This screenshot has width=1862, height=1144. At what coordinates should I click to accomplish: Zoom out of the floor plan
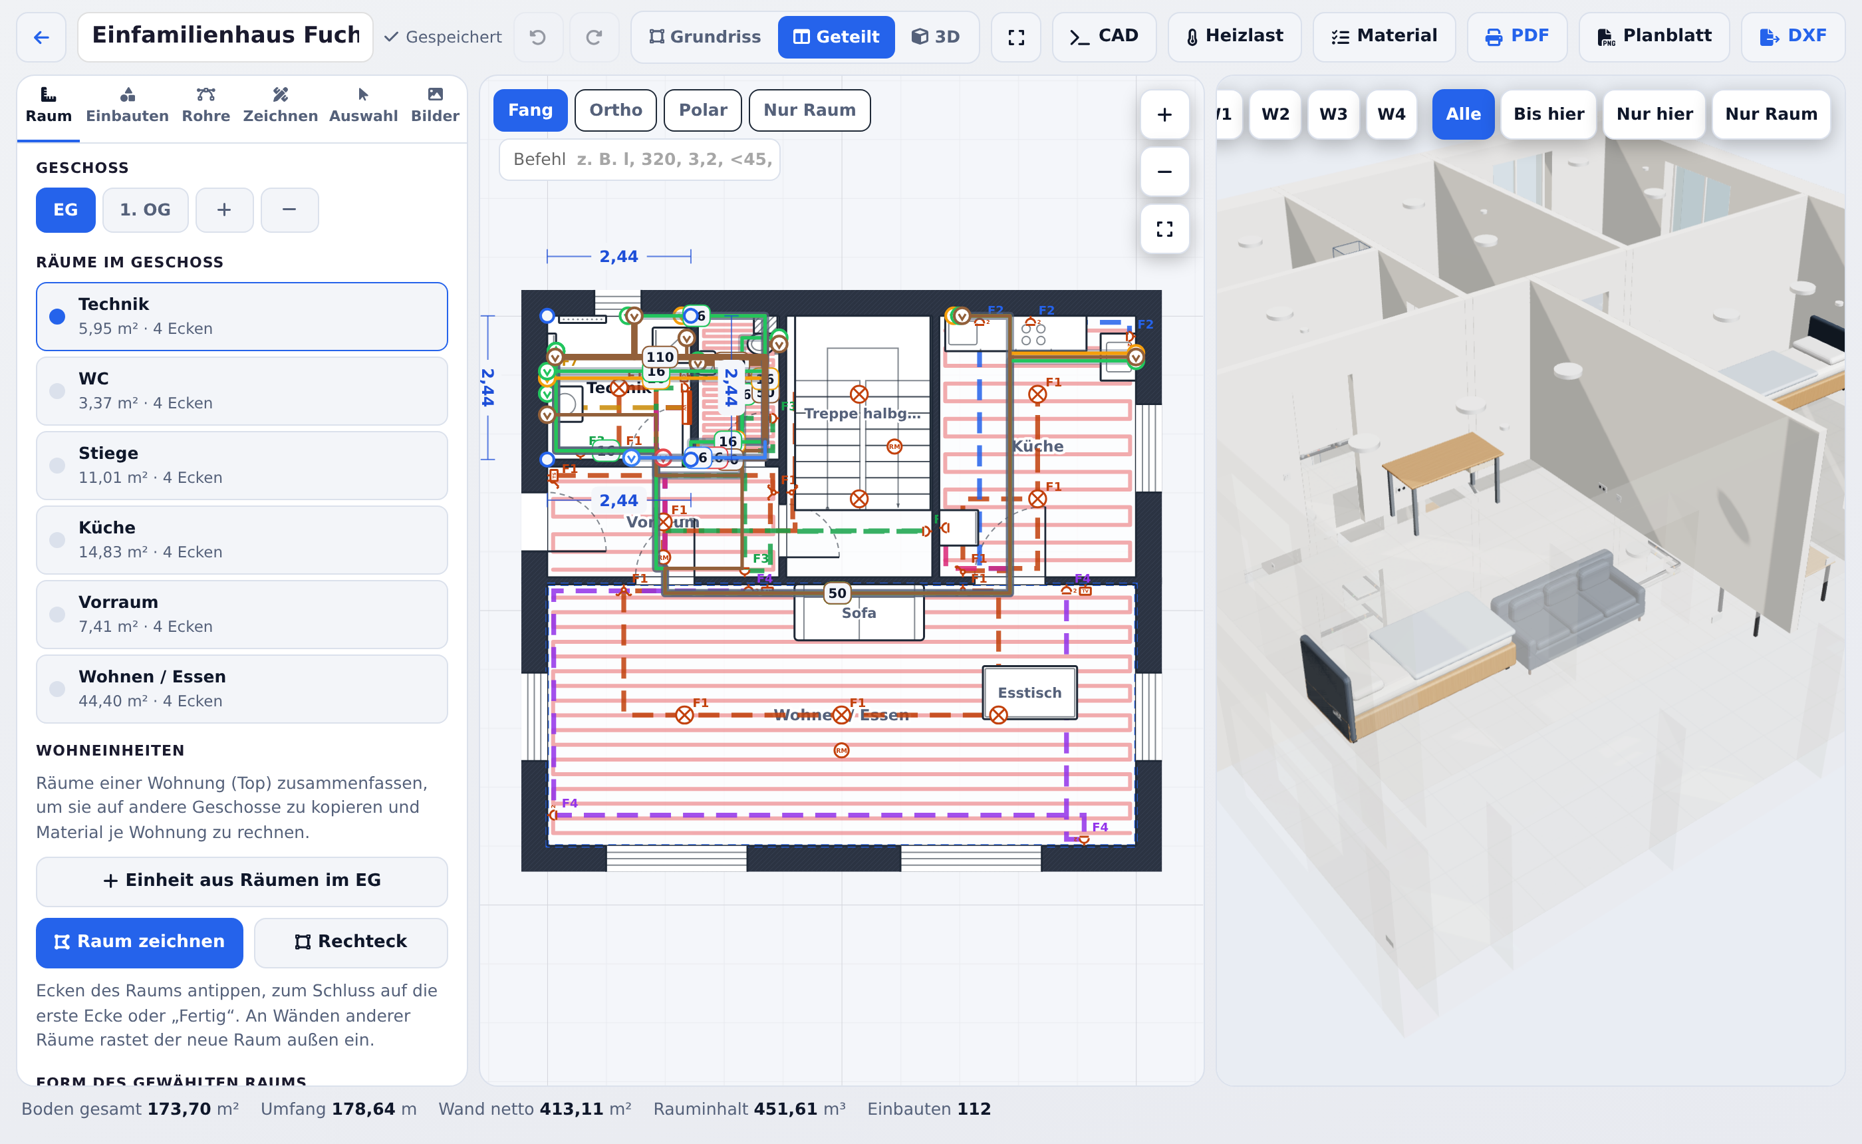coord(1164,172)
